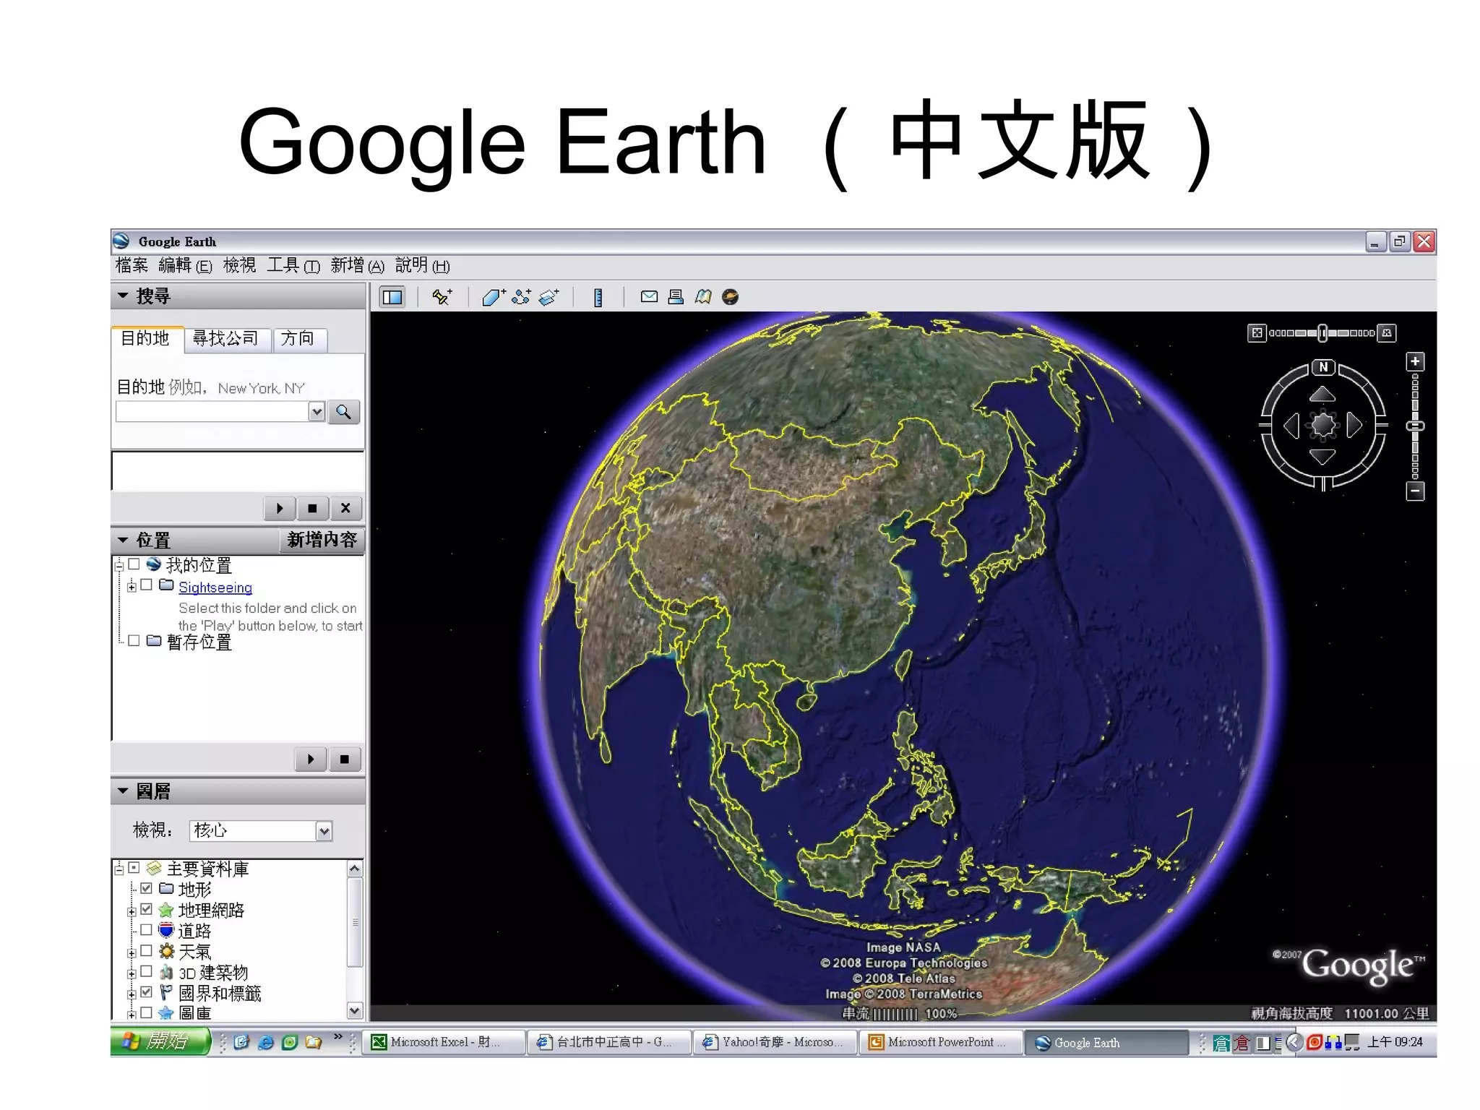
Task: Uncheck the 地形 layer checkbox
Action: pos(146,888)
